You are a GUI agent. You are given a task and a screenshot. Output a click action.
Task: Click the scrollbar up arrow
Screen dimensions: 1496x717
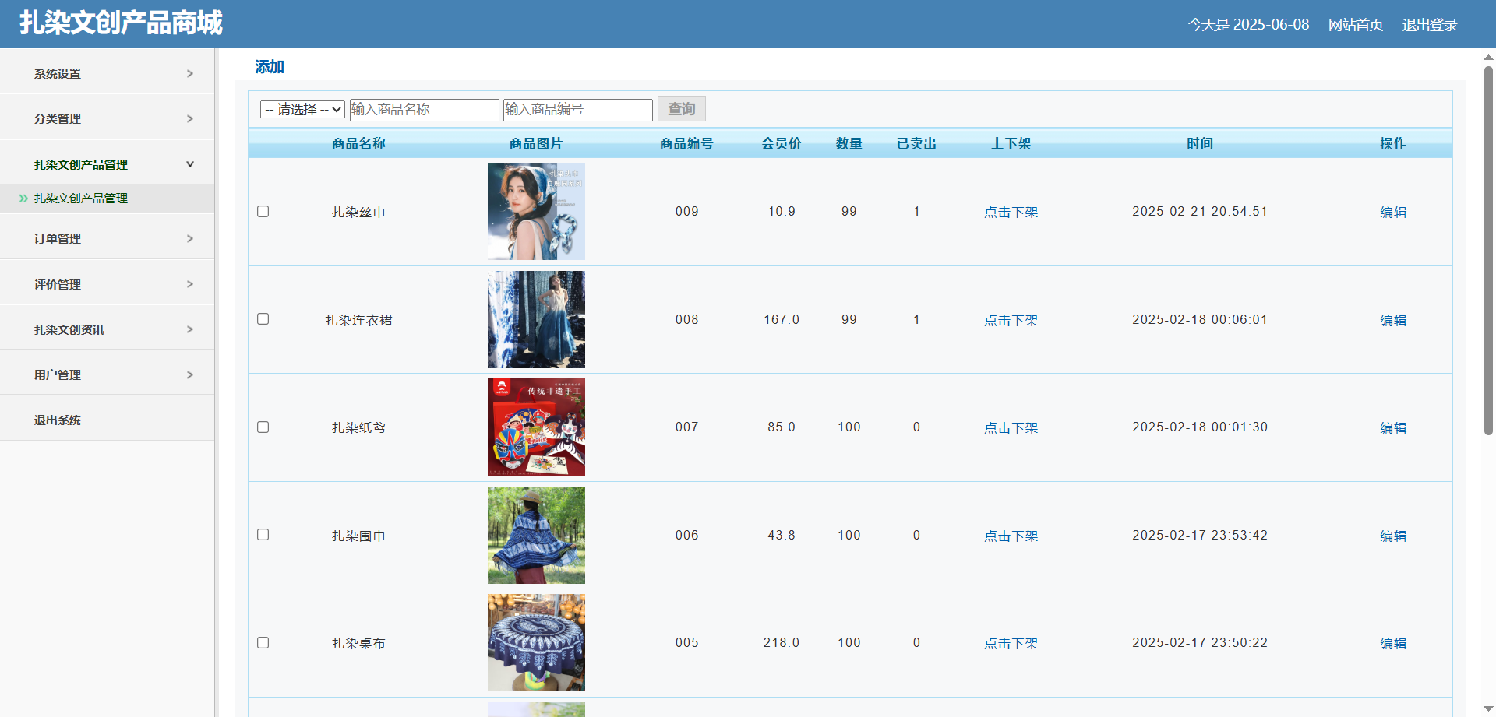coord(1488,57)
